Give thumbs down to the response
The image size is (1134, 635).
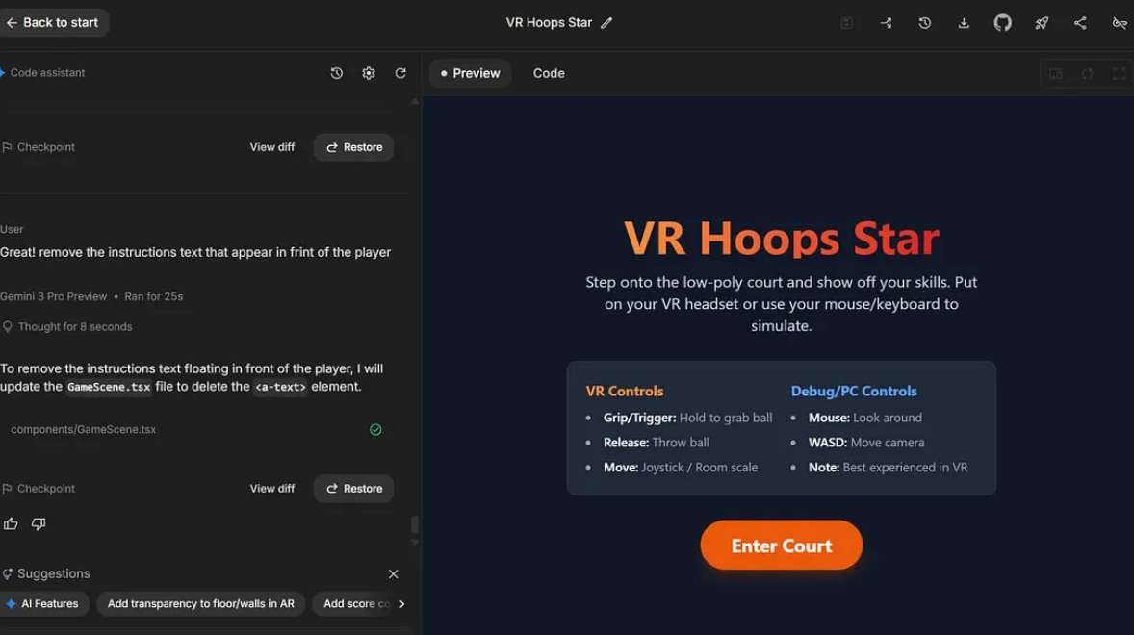[39, 524]
